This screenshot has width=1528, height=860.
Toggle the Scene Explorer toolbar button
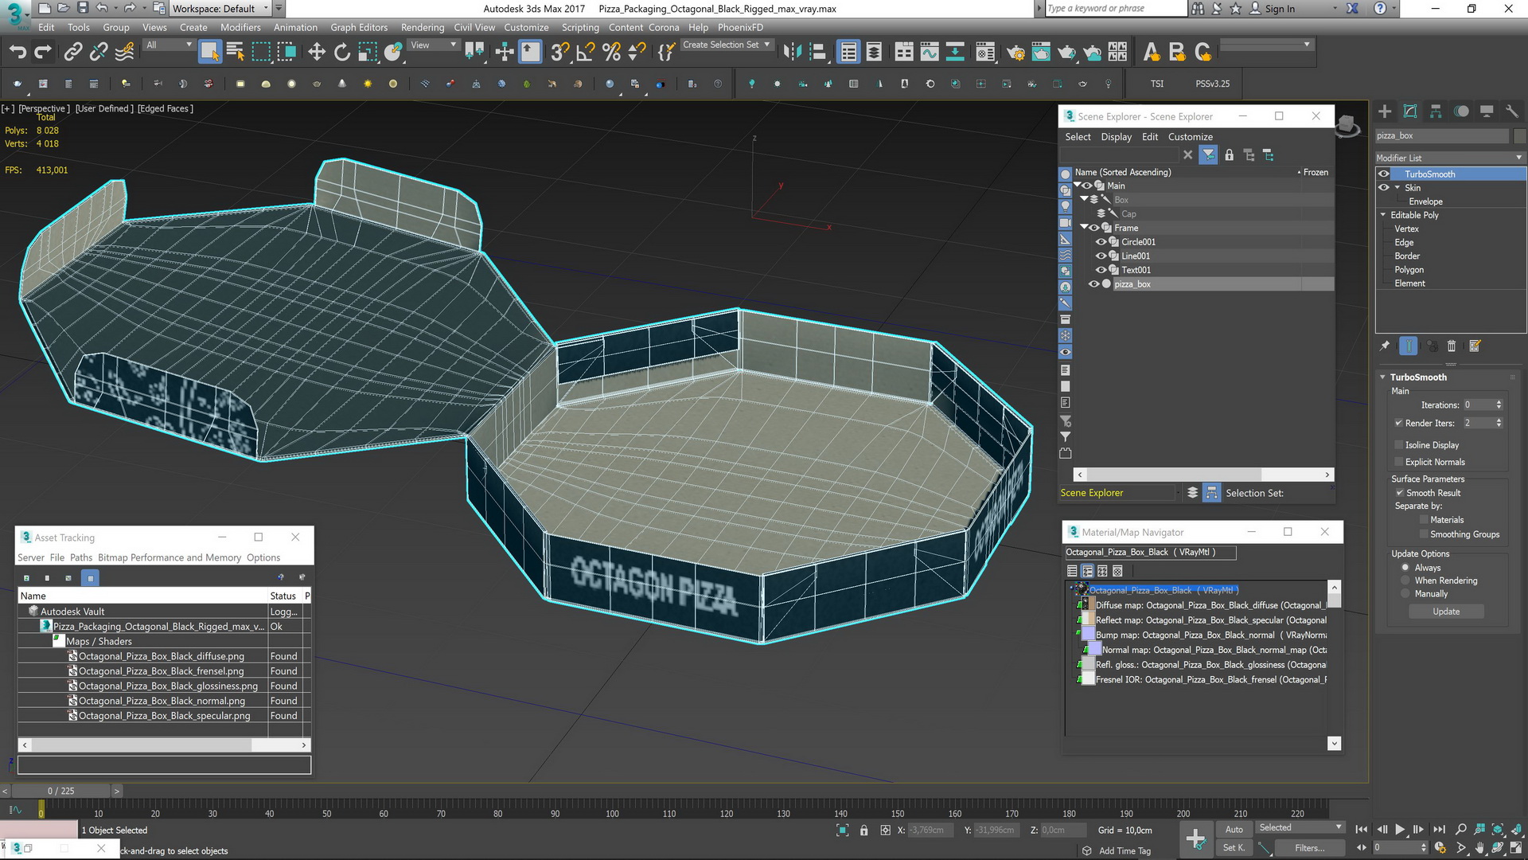(x=848, y=53)
